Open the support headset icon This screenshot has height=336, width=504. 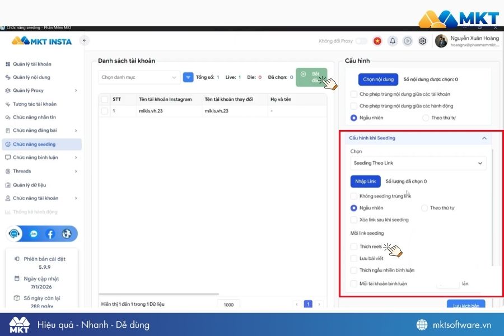[14, 234]
